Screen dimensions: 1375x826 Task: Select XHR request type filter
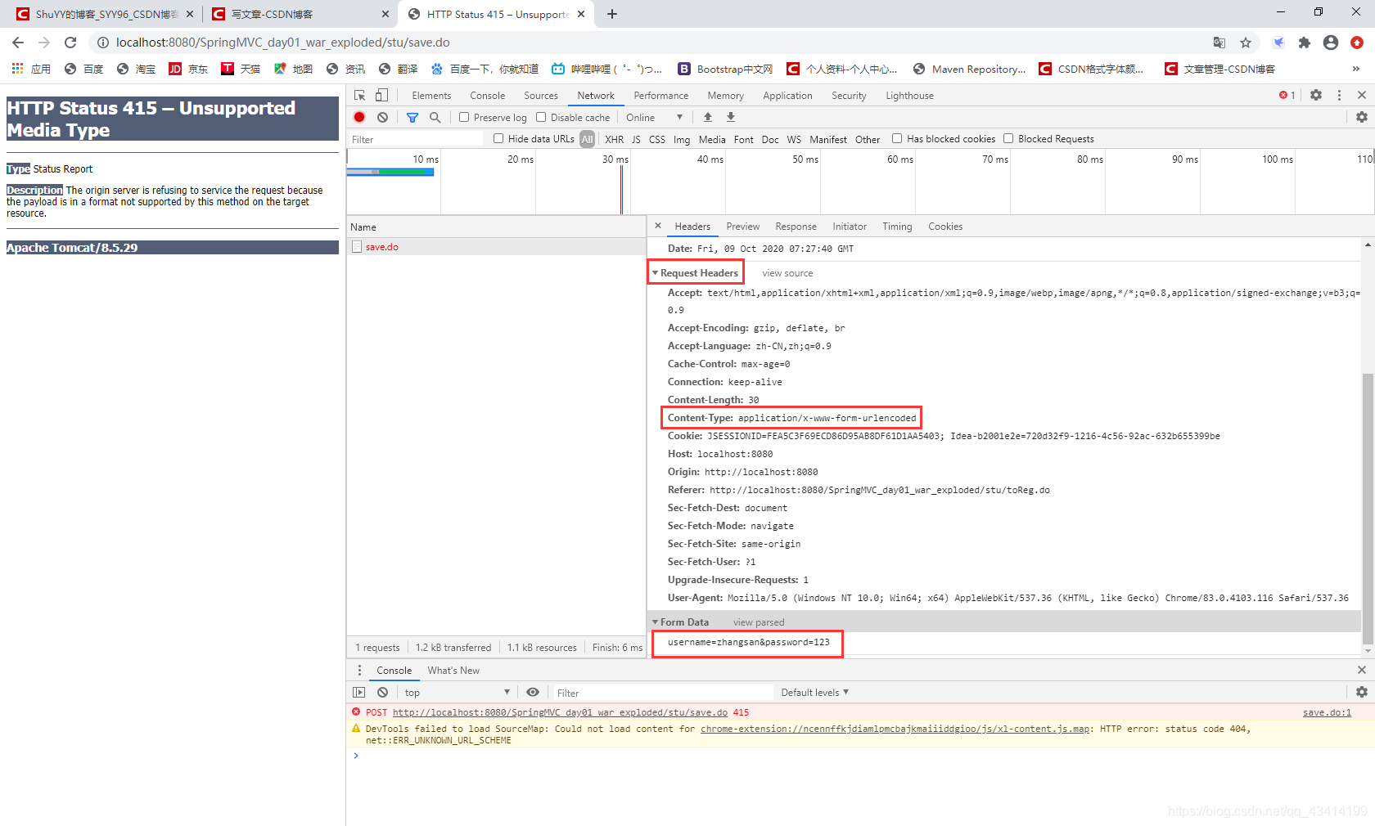click(614, 140)
